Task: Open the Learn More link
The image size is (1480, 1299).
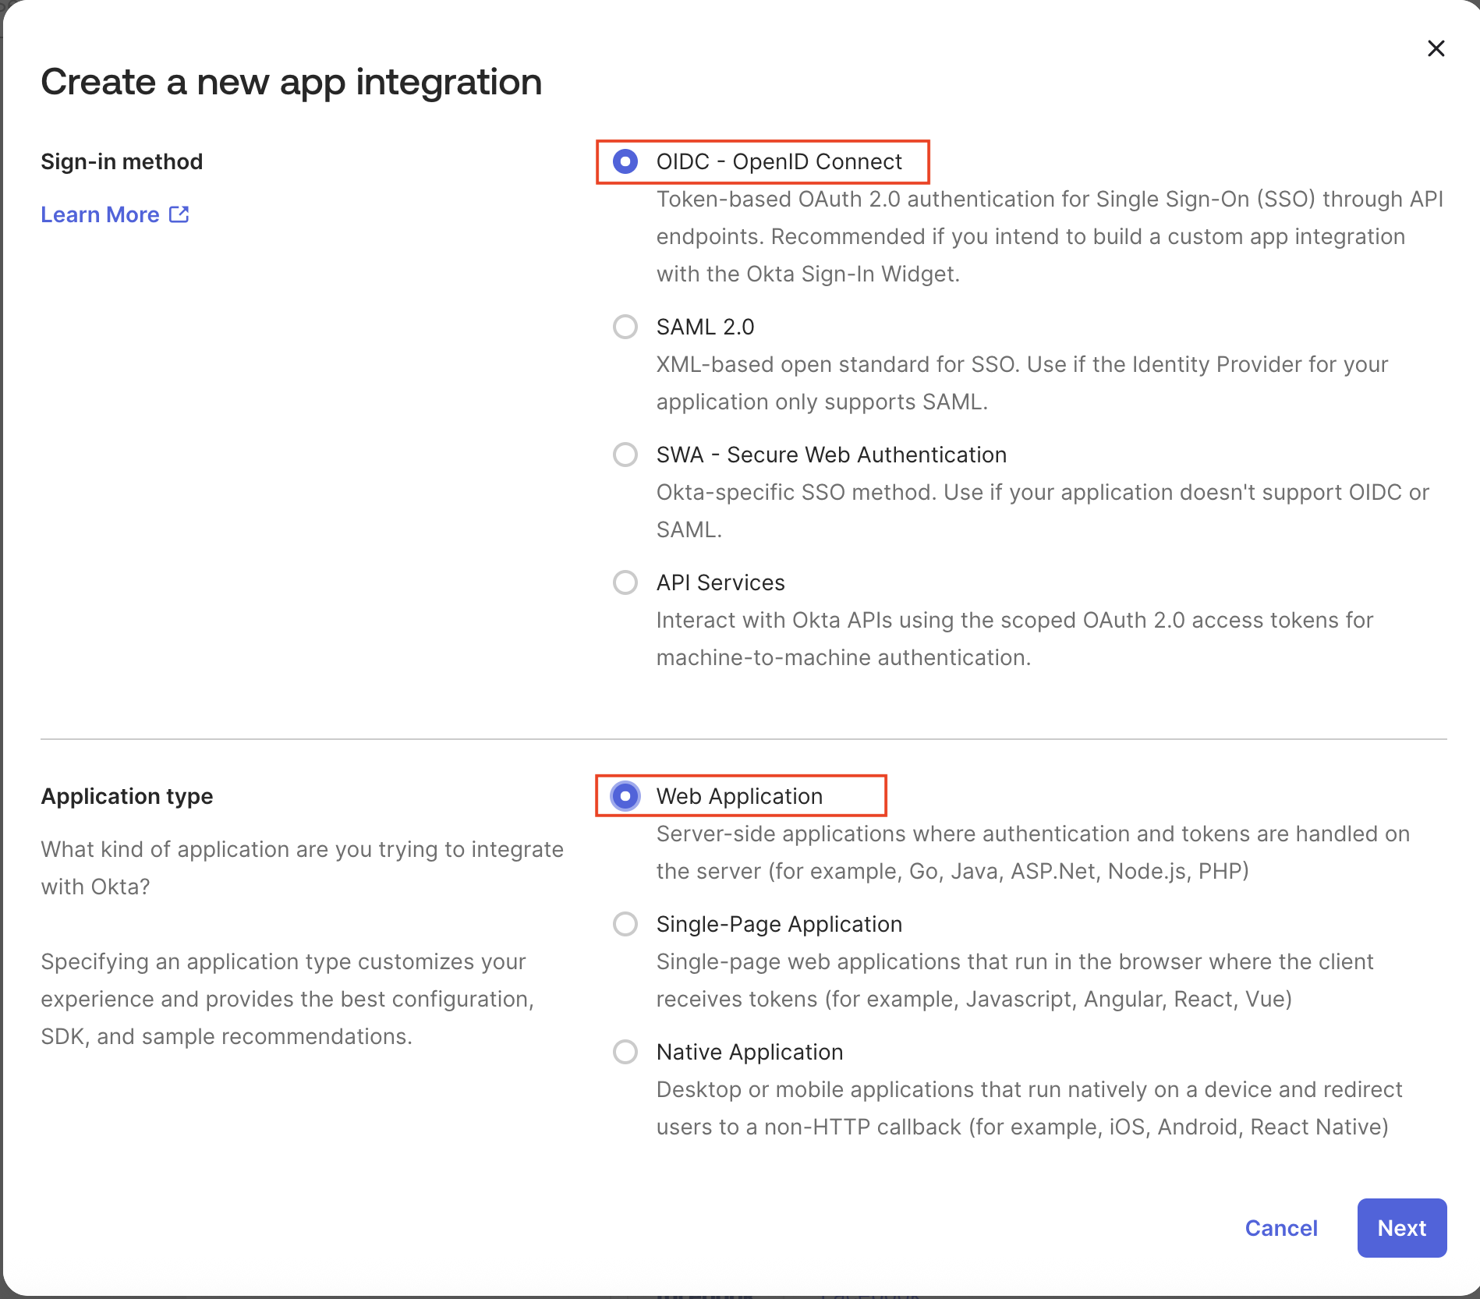Action: coord(100,214)
